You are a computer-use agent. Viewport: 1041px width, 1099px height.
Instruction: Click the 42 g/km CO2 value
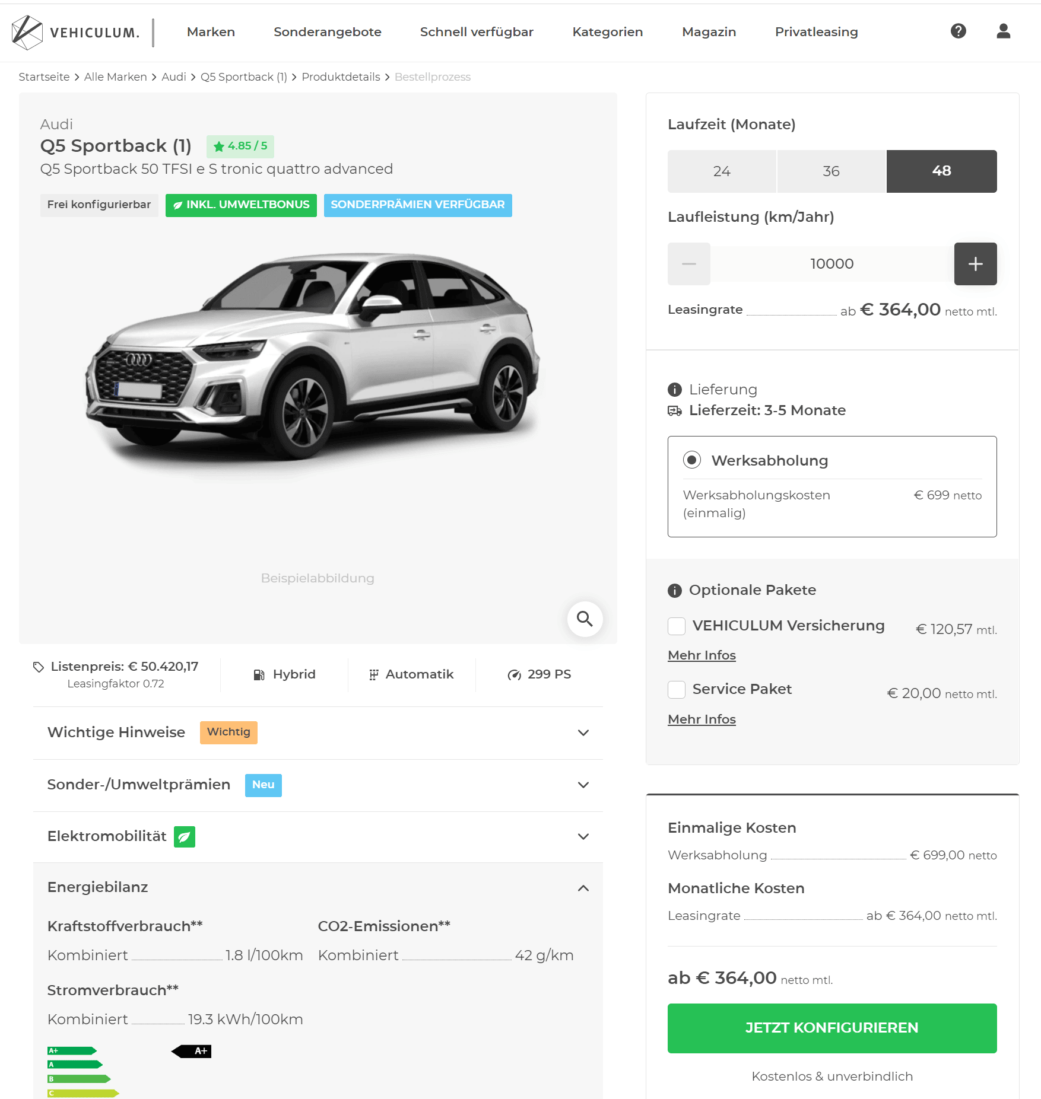pyautogui.click(x=544, y=955)
